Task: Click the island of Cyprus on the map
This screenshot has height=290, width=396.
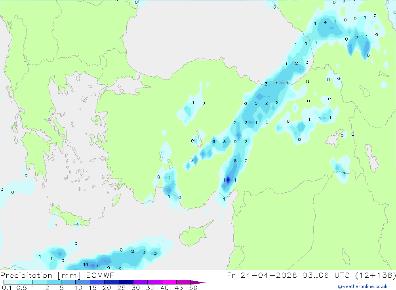Action: click(195, 234)
